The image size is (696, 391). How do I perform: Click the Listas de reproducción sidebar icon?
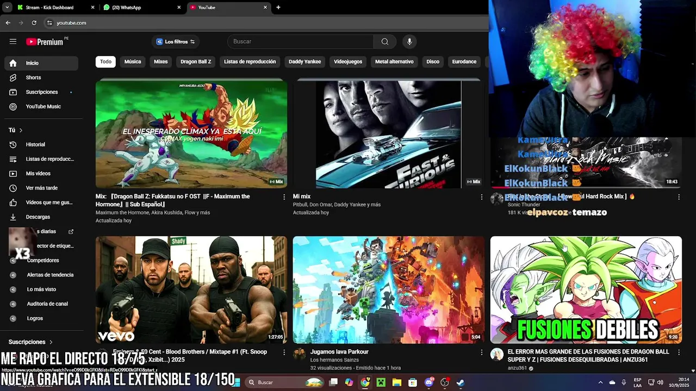click(13, 159)
